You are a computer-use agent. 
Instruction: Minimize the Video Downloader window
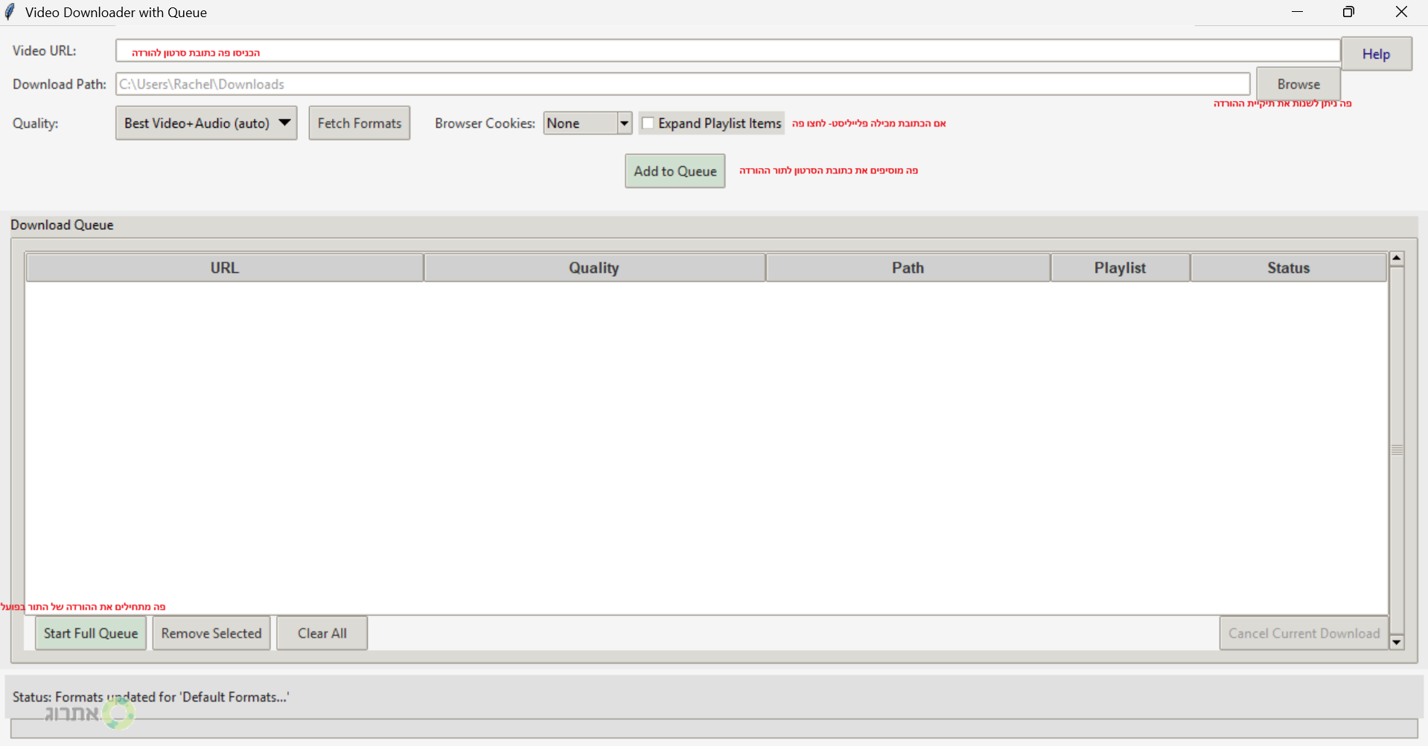[x=1297, y=12]
